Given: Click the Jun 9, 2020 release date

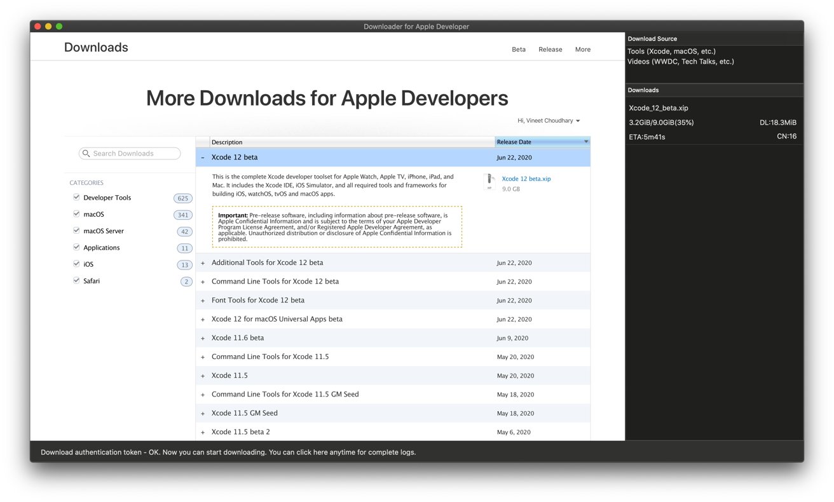Looking at the screenshot, I should pyautogui.click(x=512, y=338).
